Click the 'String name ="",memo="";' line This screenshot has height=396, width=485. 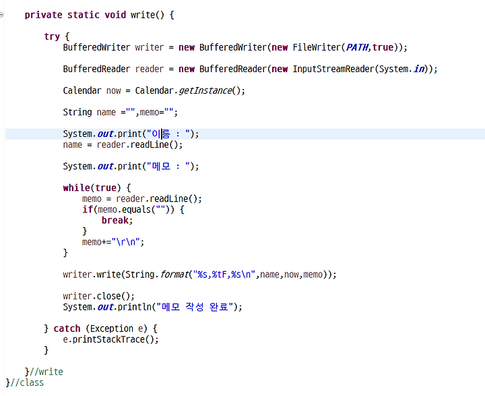click(x=121, y=112)
